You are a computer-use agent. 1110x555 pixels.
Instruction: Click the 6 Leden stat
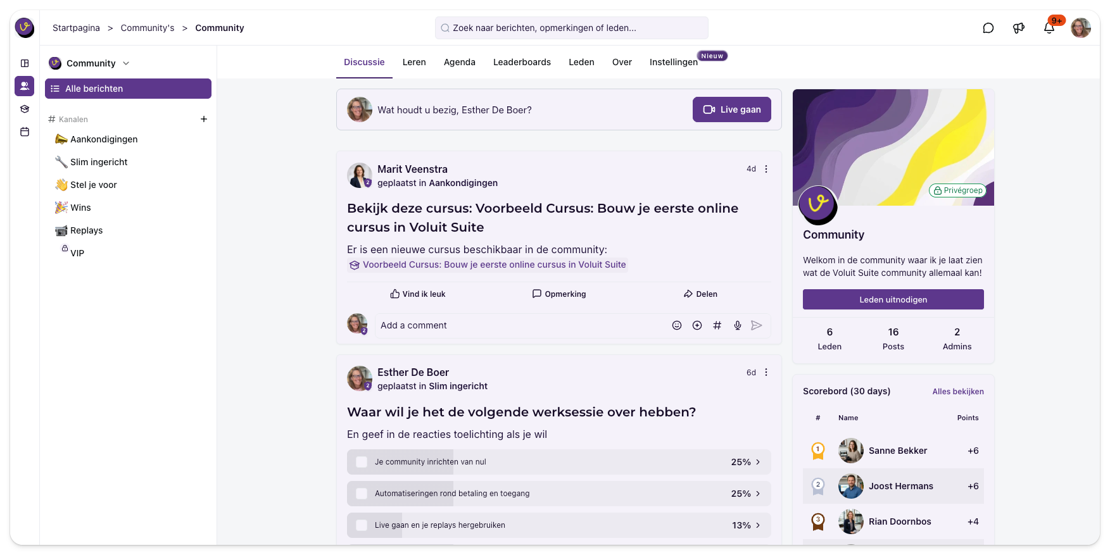coord(829,339)
